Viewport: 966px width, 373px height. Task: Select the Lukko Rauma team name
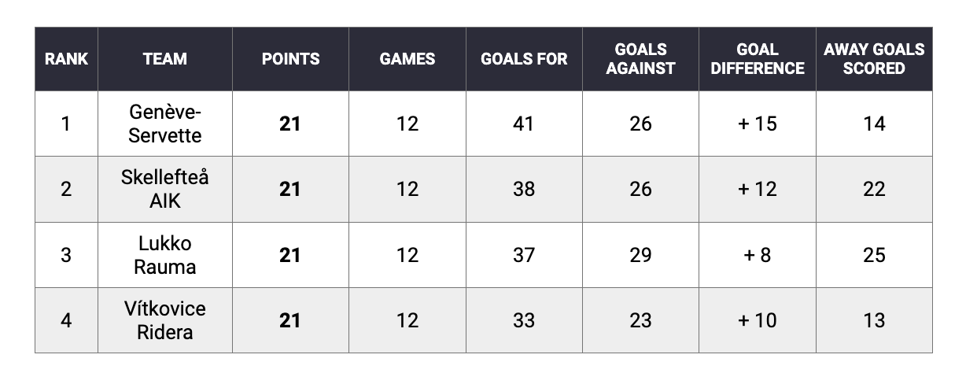[165, 255]
